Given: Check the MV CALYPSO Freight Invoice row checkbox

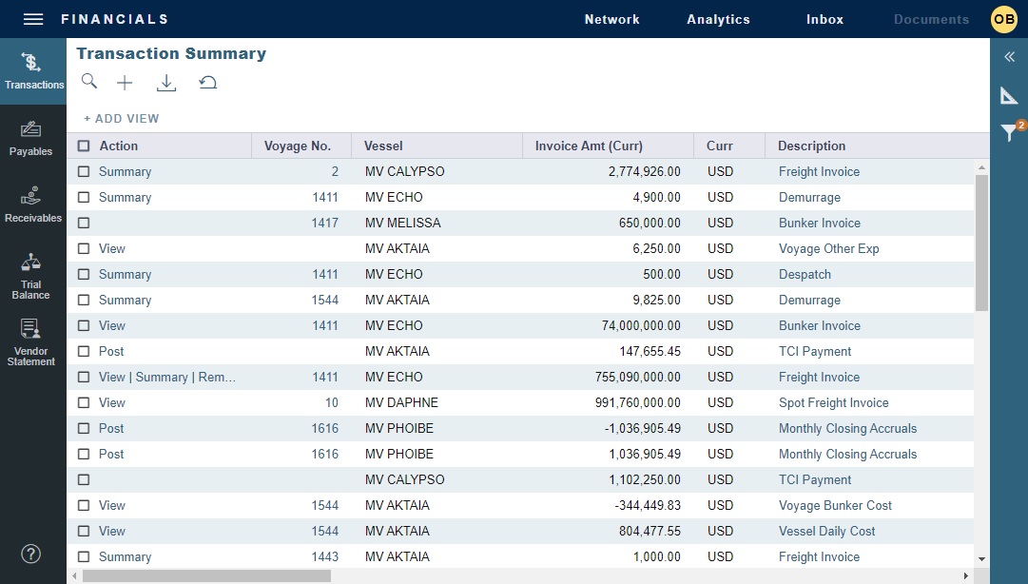Looking at the screenshot, I should pyautogui.click(x=83, y=171).
